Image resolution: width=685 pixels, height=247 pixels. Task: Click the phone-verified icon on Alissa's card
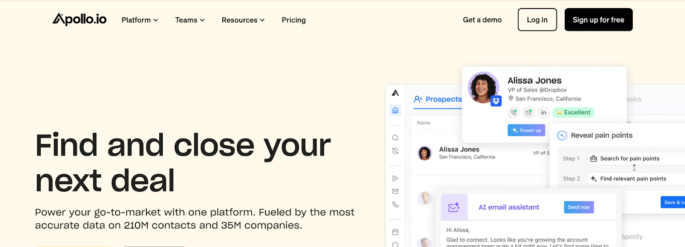tap(514, 112)
